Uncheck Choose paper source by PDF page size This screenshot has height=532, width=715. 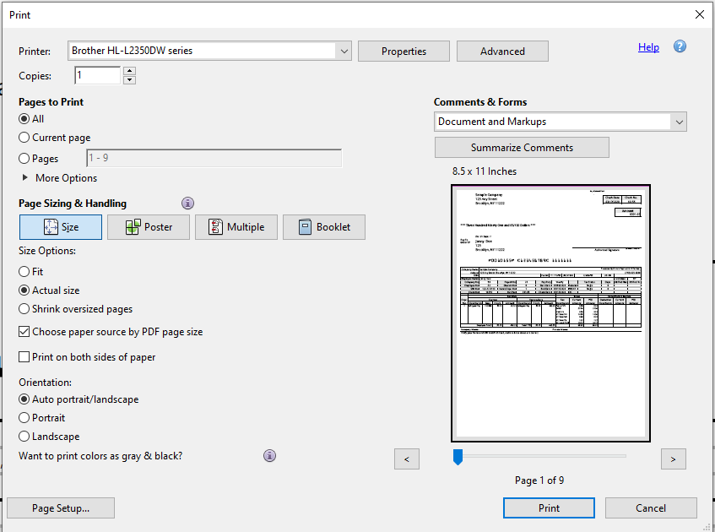pyautogui.click(x=24, y=332)
